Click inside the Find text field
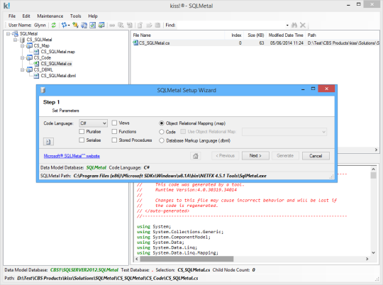This screenshot has width=383, height=285. (231, 25)
